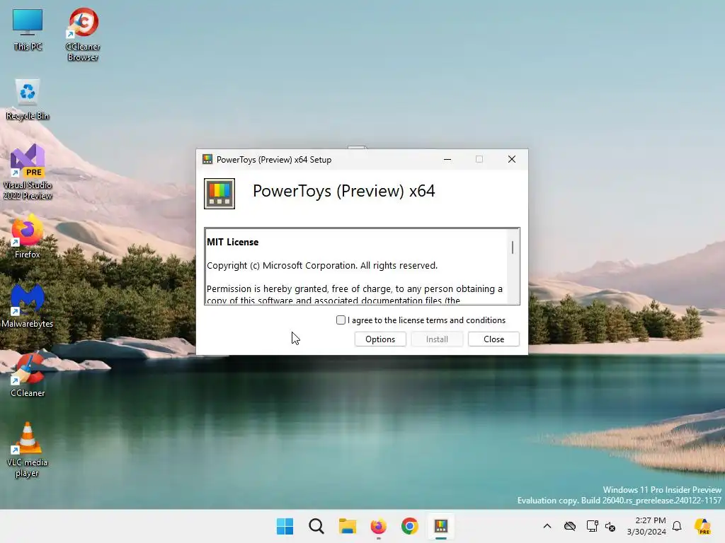Click the PRE insider tray icon
Screen dimensions: 725x543
coord(703,526)
